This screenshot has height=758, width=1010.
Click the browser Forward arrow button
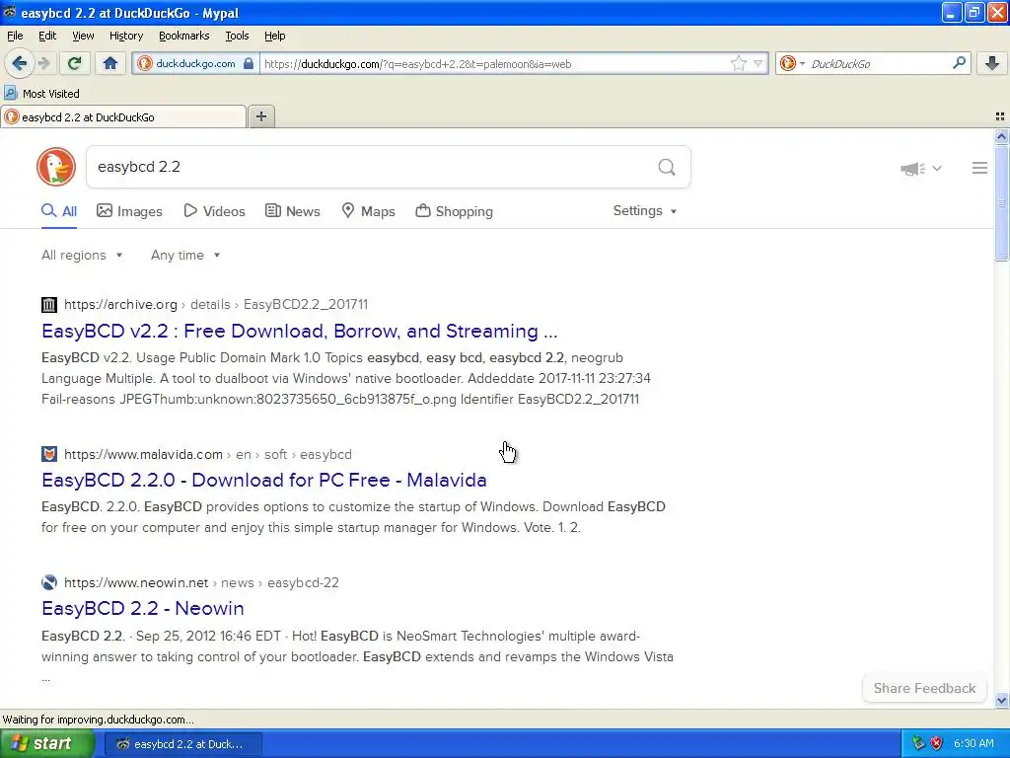43,63
